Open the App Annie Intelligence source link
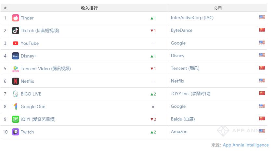 coord(246,145)
